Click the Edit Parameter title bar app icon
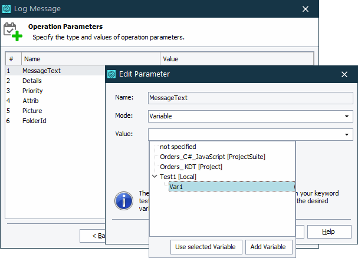Screen dimensions: 358x258 [112, 74]
